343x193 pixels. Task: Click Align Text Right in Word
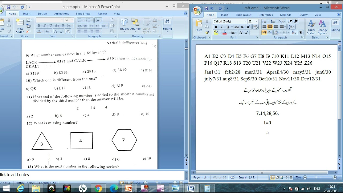click(x=276, y=27)
